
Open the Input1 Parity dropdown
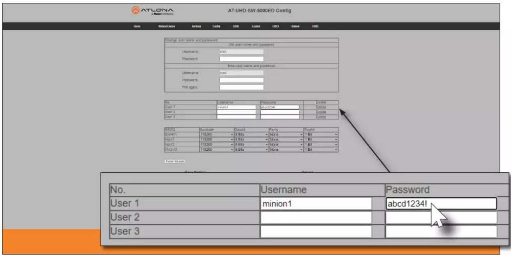coord(286,139)
